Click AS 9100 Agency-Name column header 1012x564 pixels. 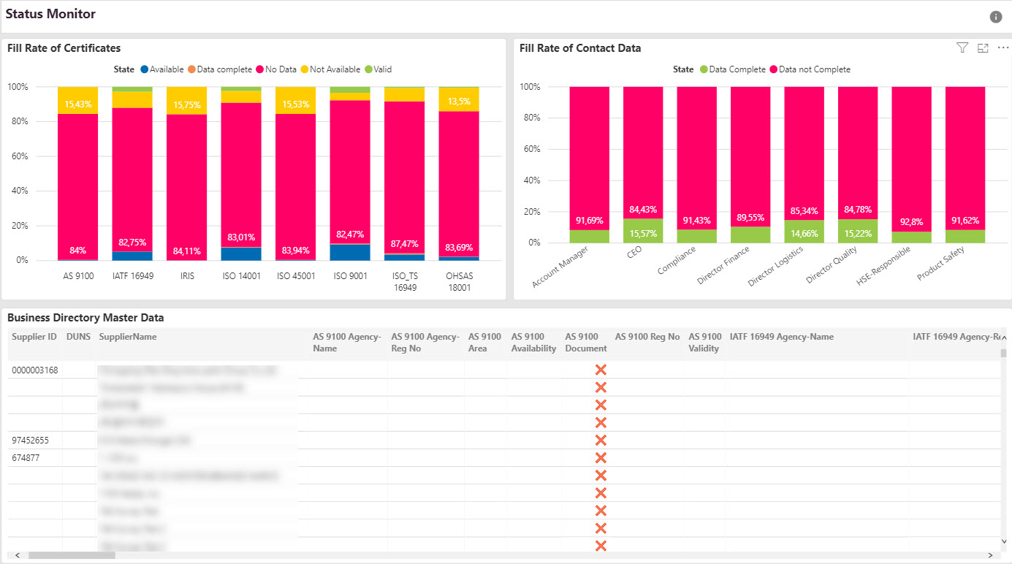click(x=347, y=343)
